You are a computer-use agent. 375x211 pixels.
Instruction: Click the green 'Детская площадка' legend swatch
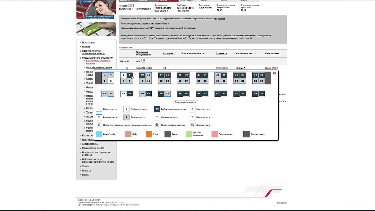189,134
